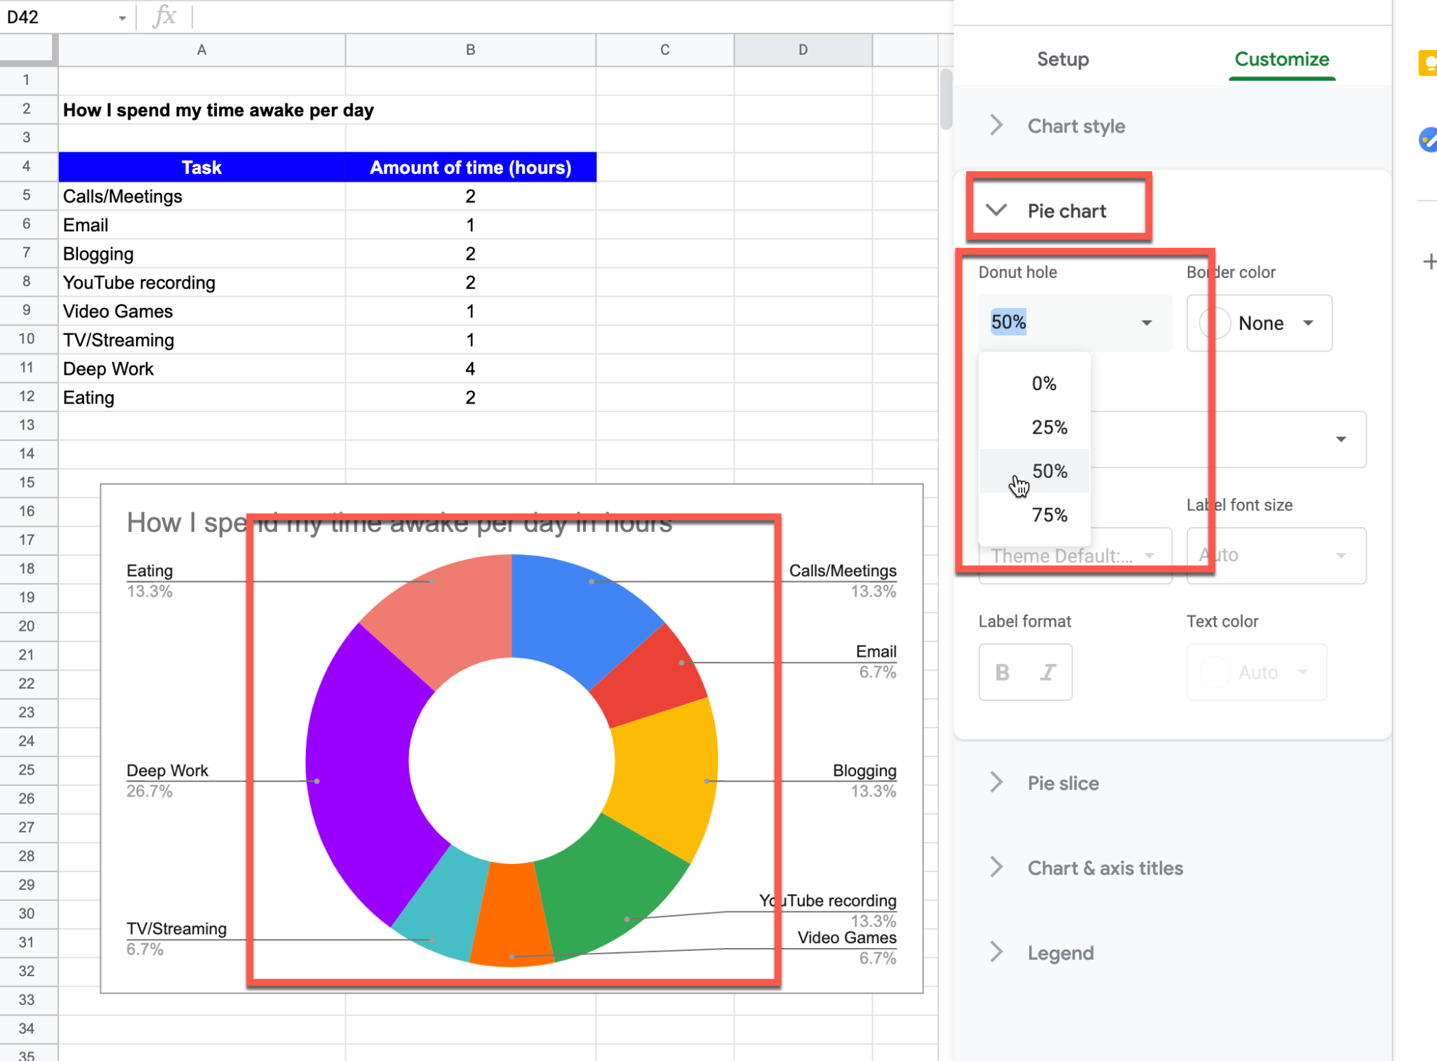Image resolution: width=1437 pixels, height=1061 pixels.
Task: Click the plus add-ons icon
Action: (x=1429, y=262)
